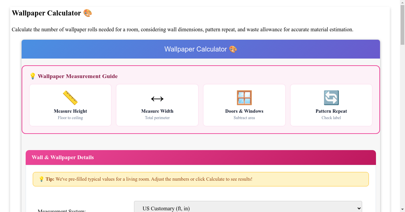The image size is (405, 212).
Task: Click the double-arrow icon for Measure Width
Action: (157, 99)
